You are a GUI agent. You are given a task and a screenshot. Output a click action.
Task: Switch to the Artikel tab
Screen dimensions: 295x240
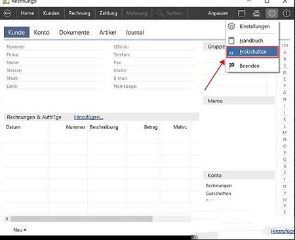pyautogui.click(x=108, y=33)
